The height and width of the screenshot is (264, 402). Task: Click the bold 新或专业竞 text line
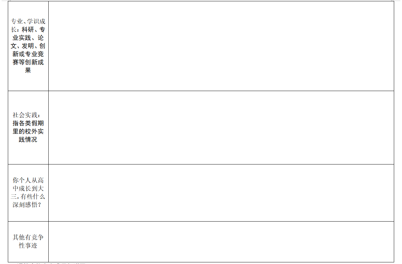pyautogui.click(x=28, y=54)
